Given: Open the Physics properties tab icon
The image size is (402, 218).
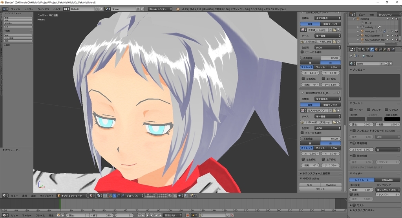Looking at the screenshot, I should click(x=393, y=49).
